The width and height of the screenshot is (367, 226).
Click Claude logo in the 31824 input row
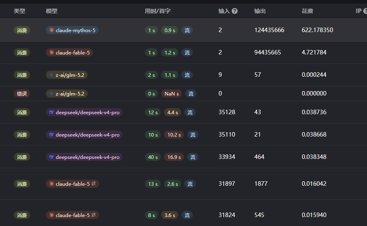(x=52, y=215)
